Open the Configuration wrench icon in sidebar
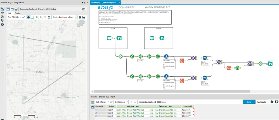This screenshot has height=120, width=279. (x=2, y=9)
